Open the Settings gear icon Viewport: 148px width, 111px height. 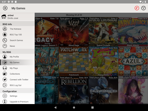[x=5, y=96]
